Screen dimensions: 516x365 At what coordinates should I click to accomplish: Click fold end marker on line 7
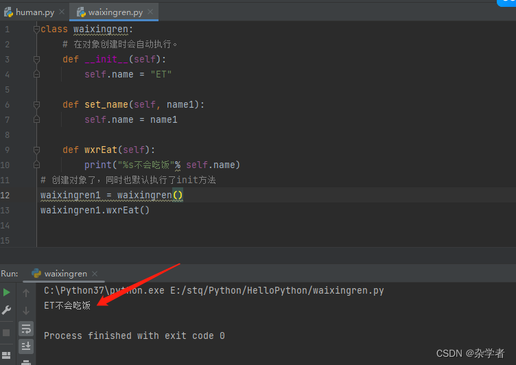pyautogui.click(x=36, y=119)
